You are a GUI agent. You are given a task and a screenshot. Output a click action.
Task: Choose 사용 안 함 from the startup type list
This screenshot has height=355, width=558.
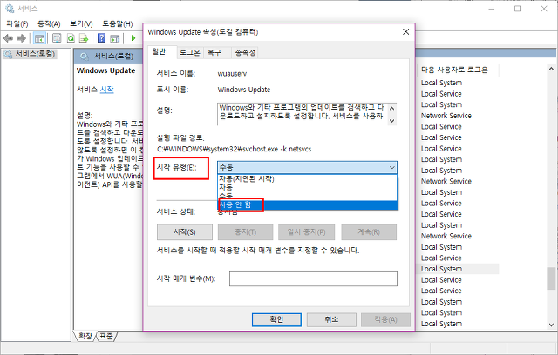coord(307,204)
